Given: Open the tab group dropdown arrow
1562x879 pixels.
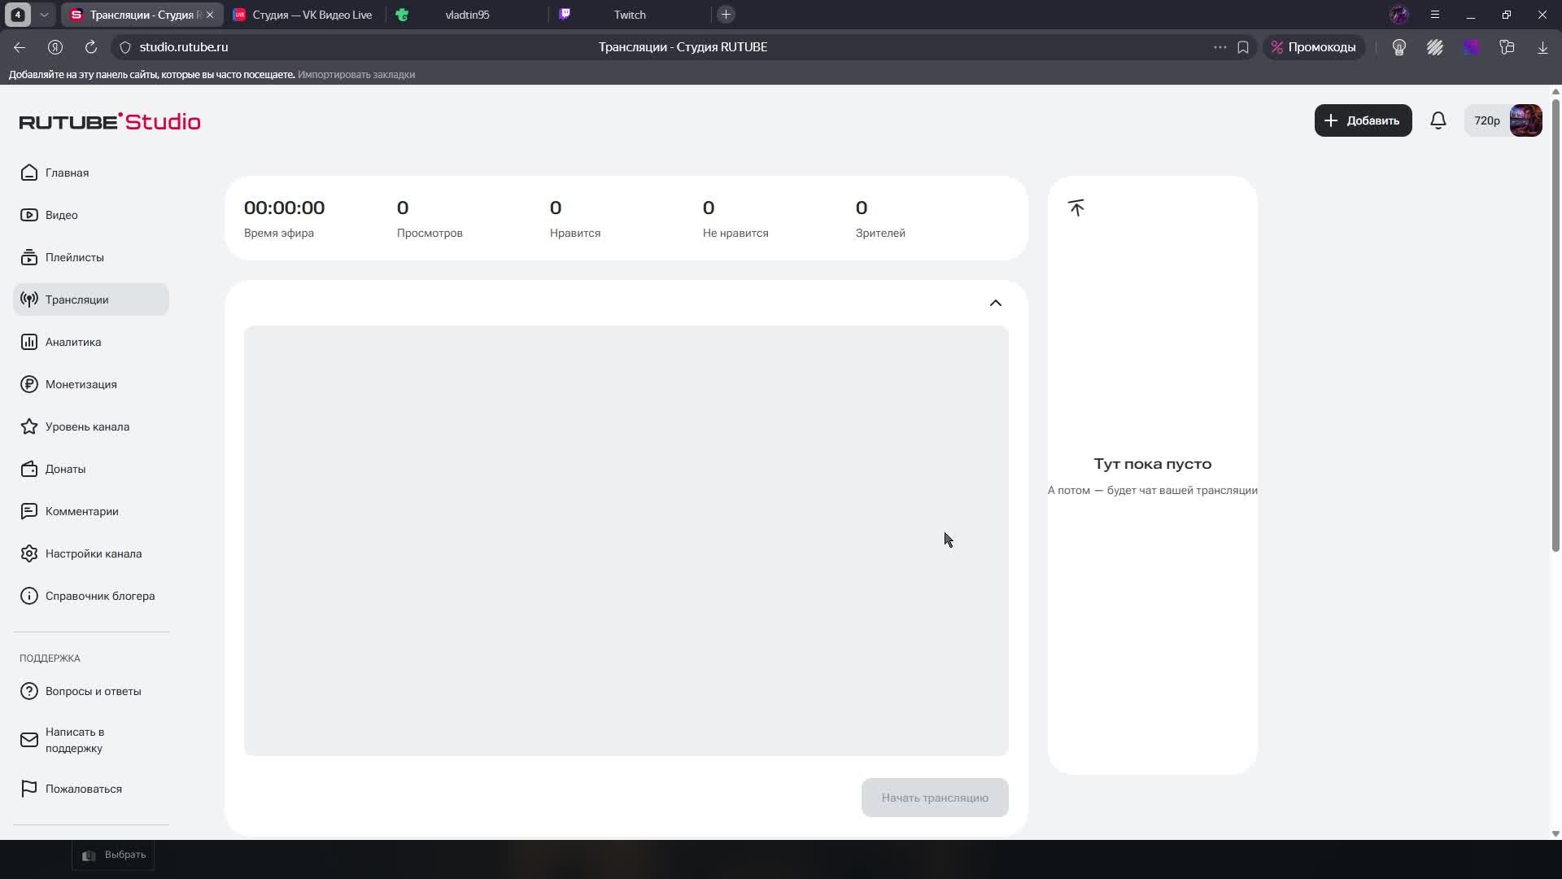Looking at the screenshot, I should click(x=44, y=15).
